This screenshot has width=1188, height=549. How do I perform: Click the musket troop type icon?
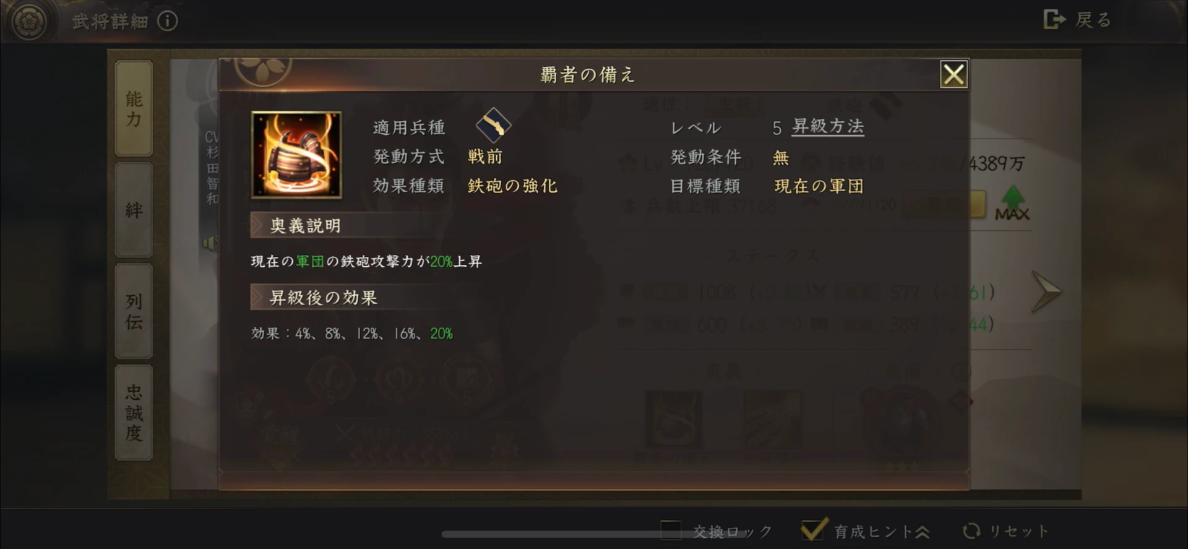[493, 125]
